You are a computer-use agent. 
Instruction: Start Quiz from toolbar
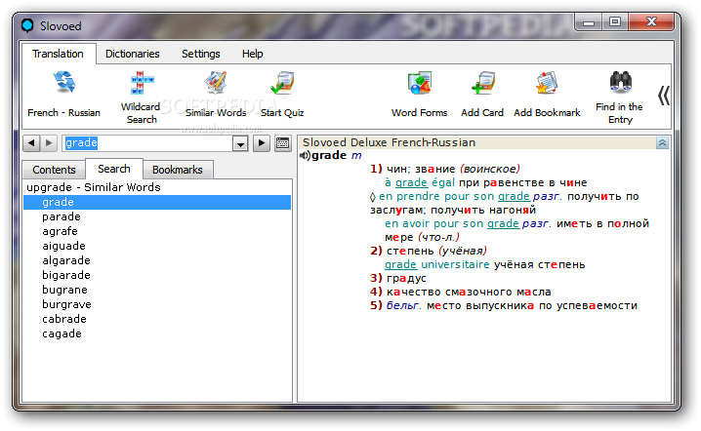[x=282, y=94]
